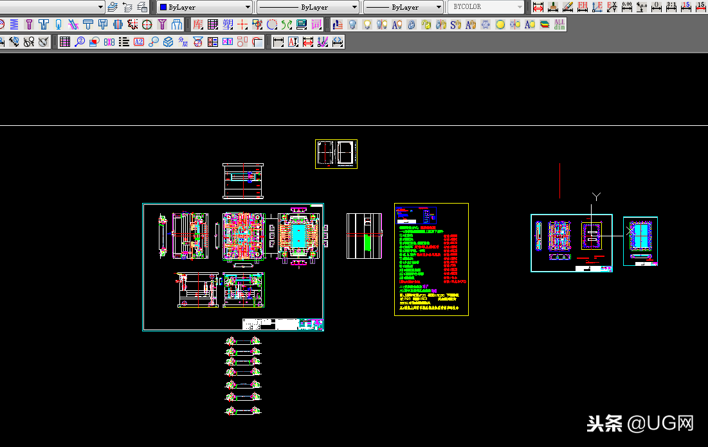Click the green circle crosshair icon

coord(147,24)
